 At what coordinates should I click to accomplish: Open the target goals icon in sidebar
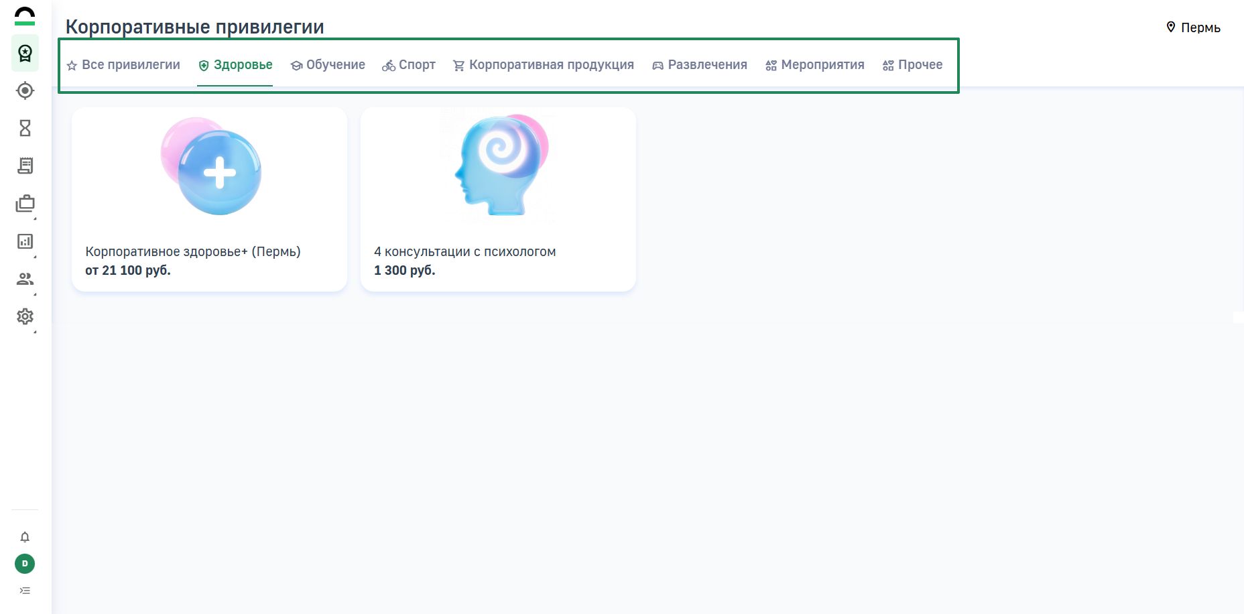click(25, 90)
